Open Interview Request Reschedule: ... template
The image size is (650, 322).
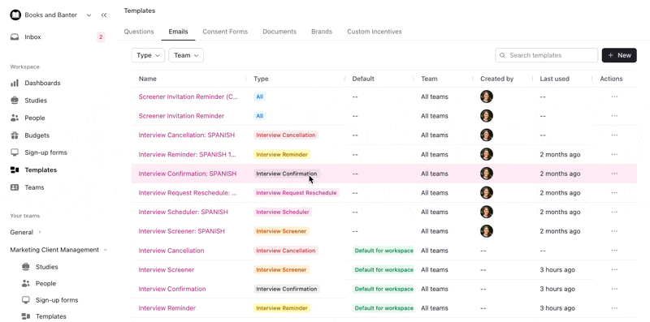click(188, 192)
